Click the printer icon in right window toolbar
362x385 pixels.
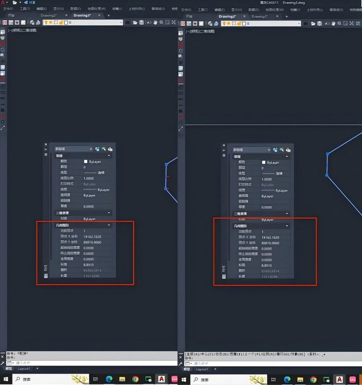tap(216, 24)
